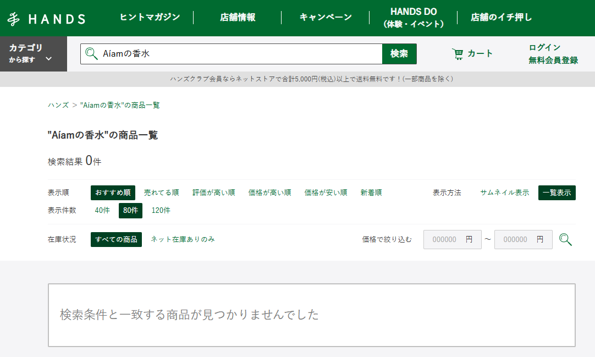Sort by 評価が高い順
595x357 pixels.
coord(213,193)
